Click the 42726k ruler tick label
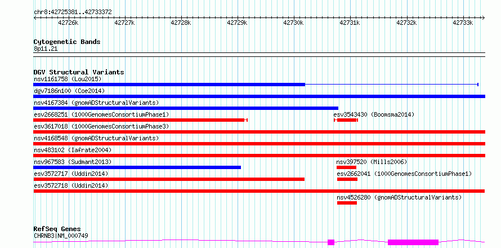 point(68,23)
